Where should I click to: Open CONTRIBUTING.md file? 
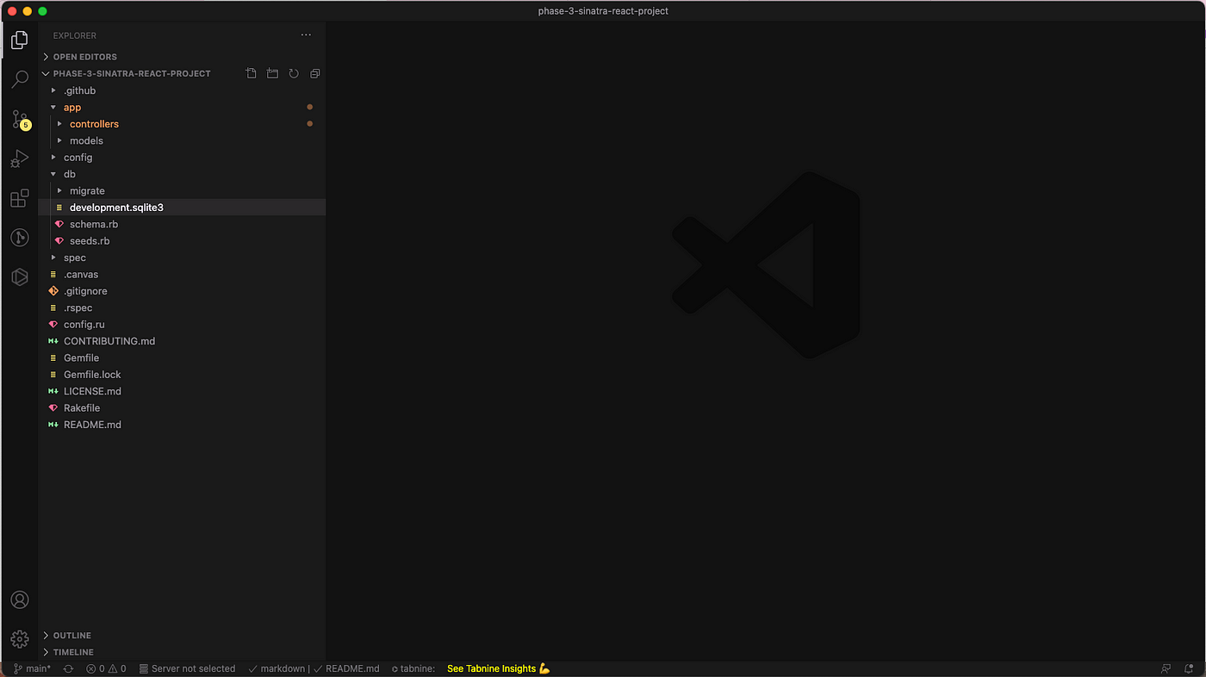click(183, 341)
